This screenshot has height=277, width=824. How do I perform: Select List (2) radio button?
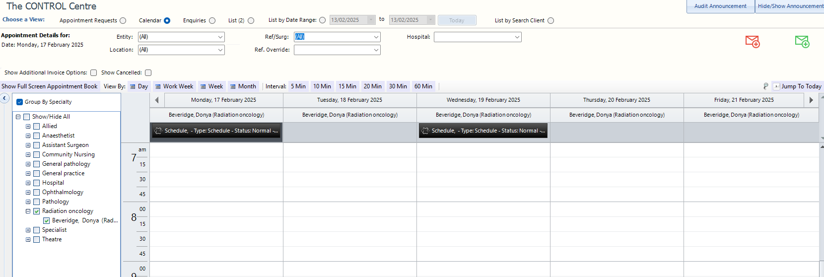(251, 21)
